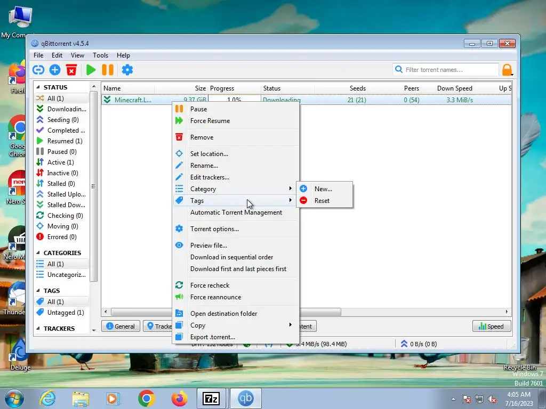546x409 pixels.
Task: Select Downloading status filter
Action: (x=62, y=109)
